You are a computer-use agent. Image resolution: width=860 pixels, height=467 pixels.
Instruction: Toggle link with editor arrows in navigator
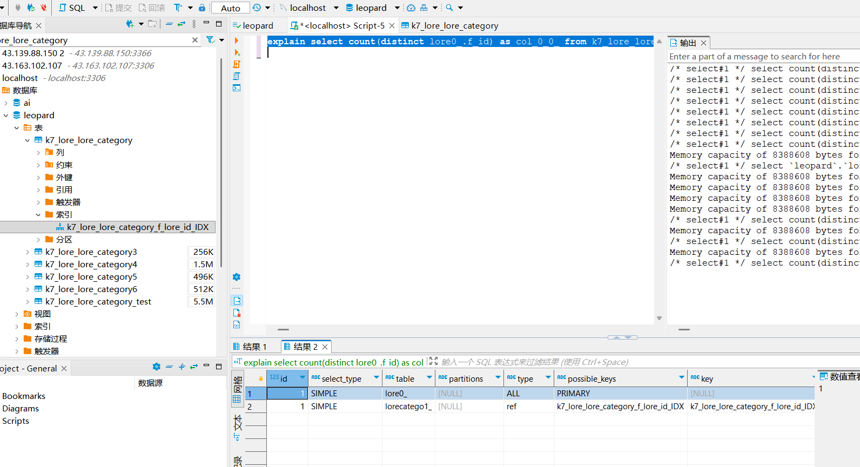point(182,24)
